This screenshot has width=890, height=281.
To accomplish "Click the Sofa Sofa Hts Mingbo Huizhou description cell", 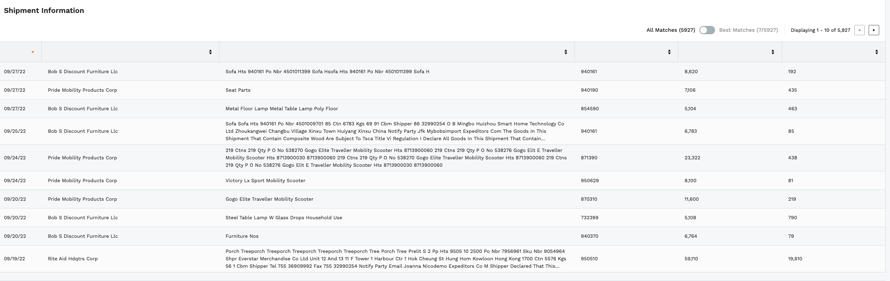I will (395, 131).
